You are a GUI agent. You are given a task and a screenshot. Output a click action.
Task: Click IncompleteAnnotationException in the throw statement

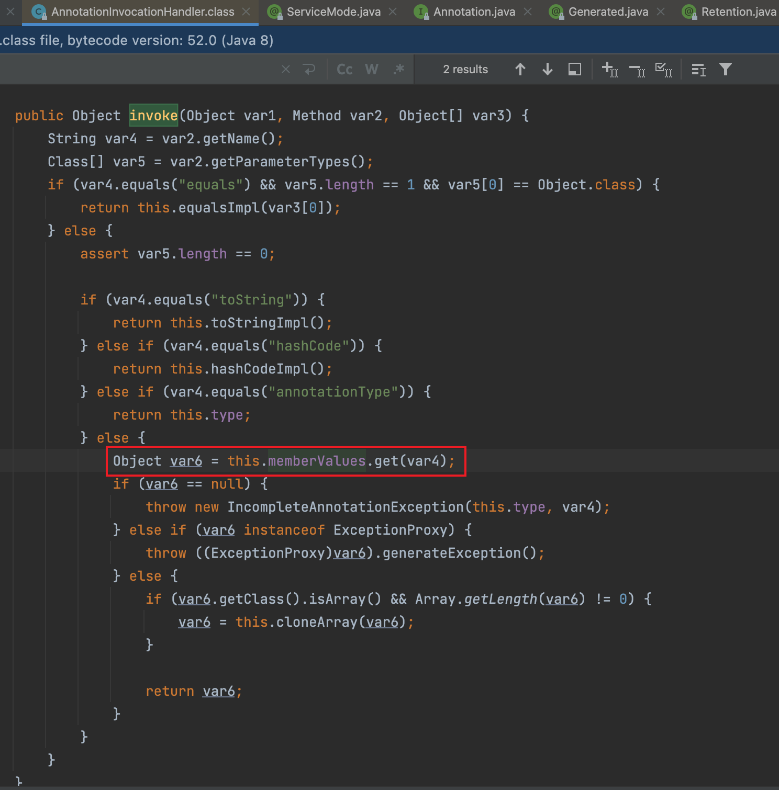click(346, 506)
